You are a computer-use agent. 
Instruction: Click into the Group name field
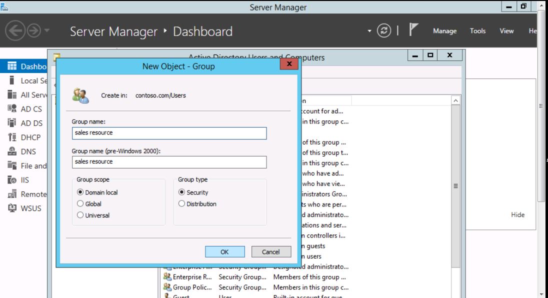click(169, 133)
